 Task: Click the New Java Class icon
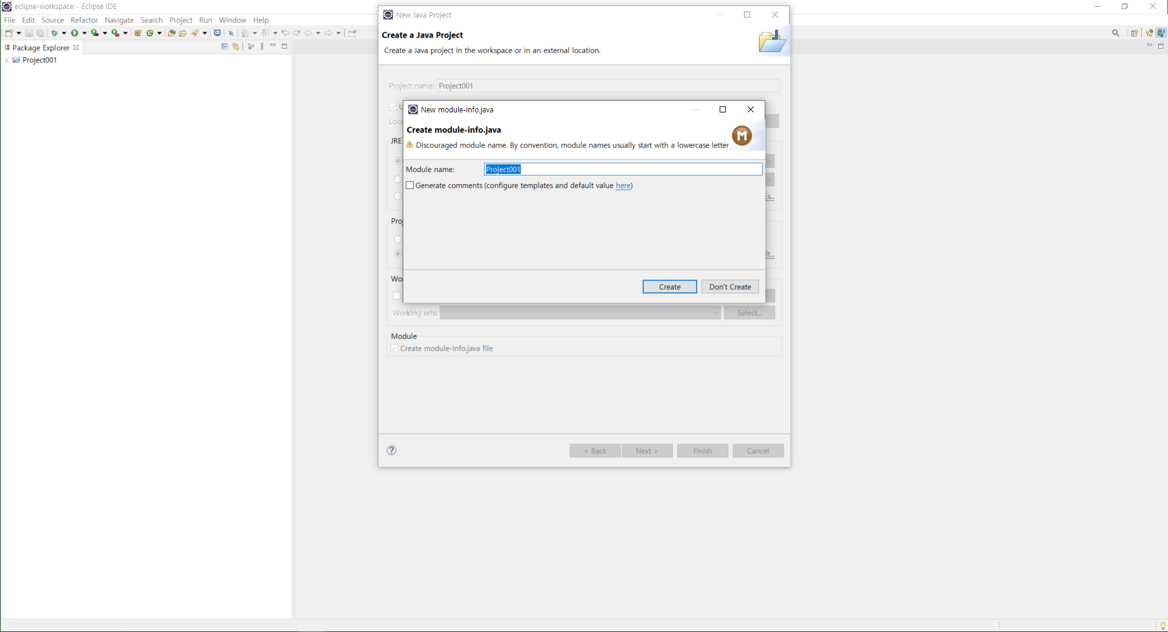tap(150, 33)
